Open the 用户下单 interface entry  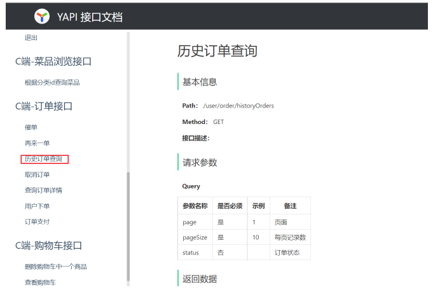click(x=37, y=206)
